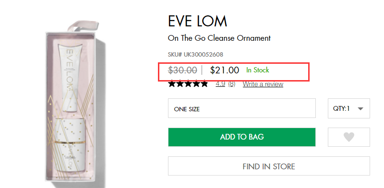
Task: Expand the quantity dropdown arrow
Action: 360,109
